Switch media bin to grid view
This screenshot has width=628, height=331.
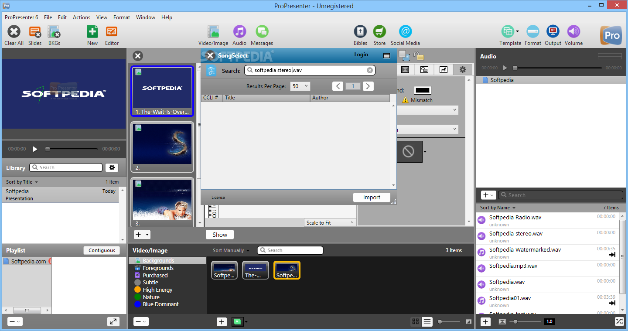click(416, 321)
